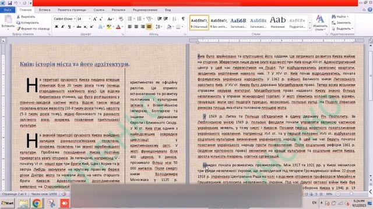373x209 pixels.
Task: Click the vertical scrollbar
Action: point(371,76)
